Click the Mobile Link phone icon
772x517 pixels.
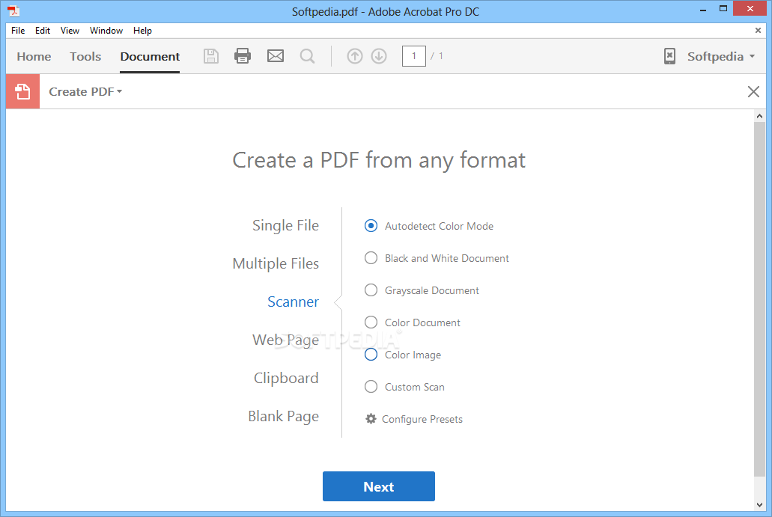pyautogui.click(x=669, y=56)
